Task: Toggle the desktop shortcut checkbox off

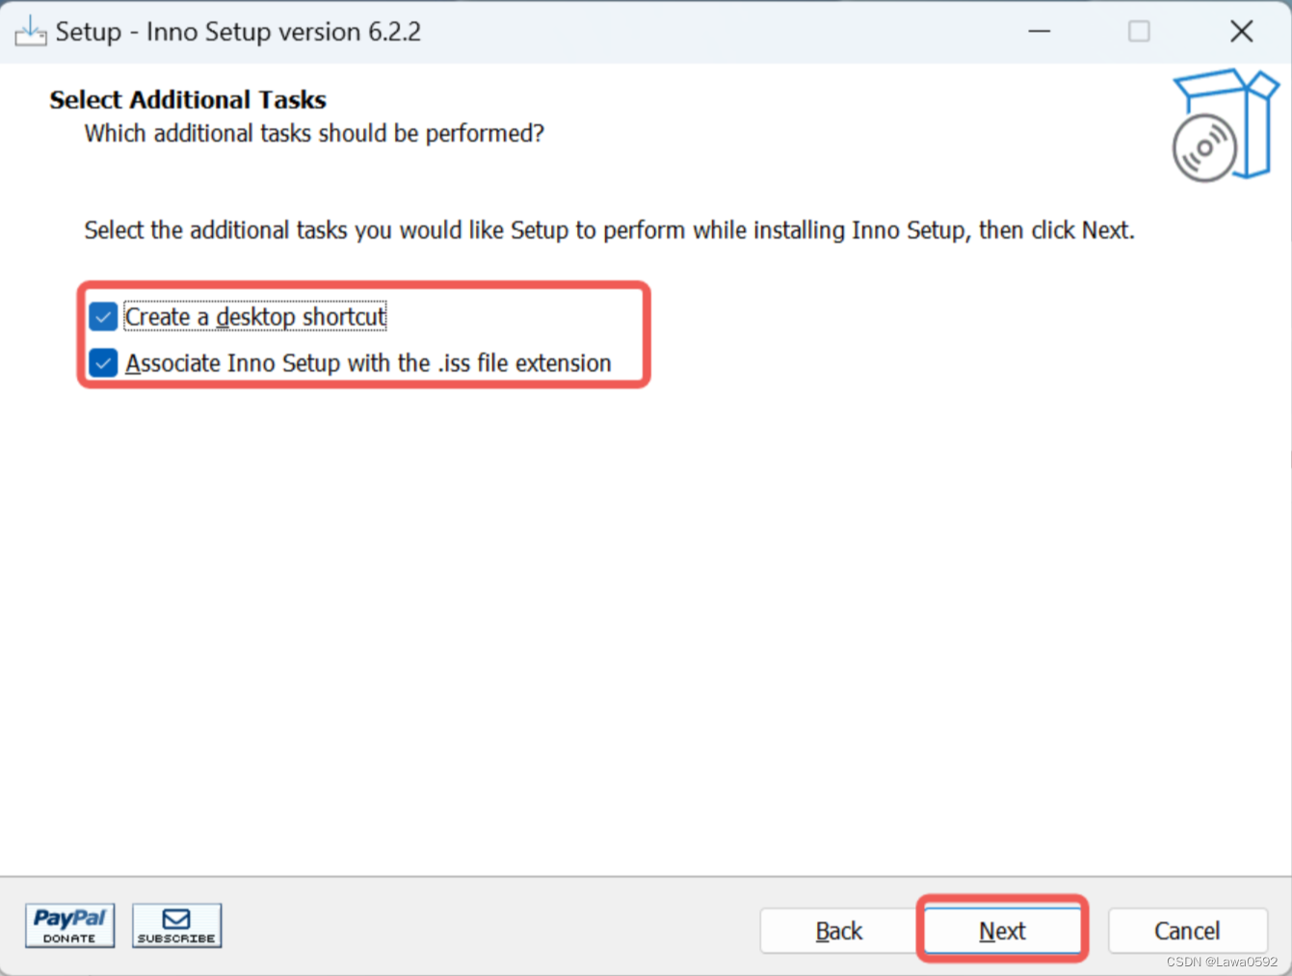Action: [x=102, y=316]
